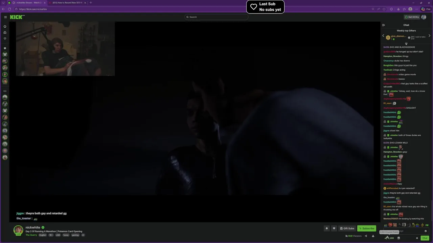Click the funny stream tag
Image resolution: width=433 pixels, height=243 pixels.
tap(66, 235)
